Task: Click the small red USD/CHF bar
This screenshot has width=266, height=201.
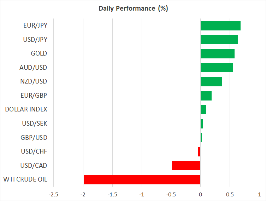Action: point(199,151)
